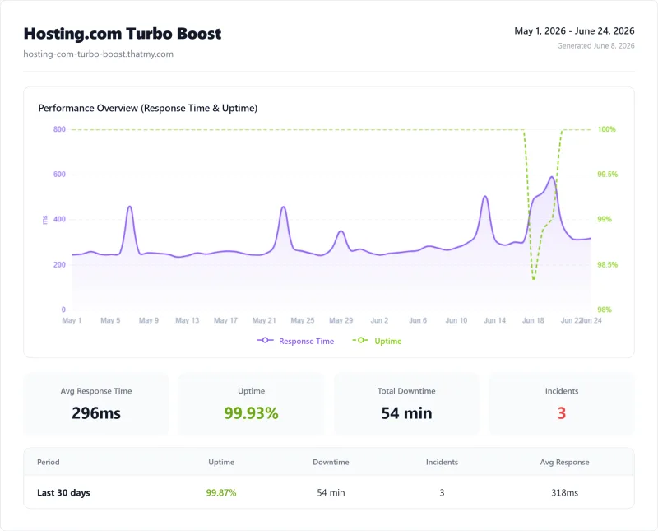Image resolution: width=658 pixels, height=531 pixels.
Task: Click the red Incidents count 3
Action: point(562,413)
